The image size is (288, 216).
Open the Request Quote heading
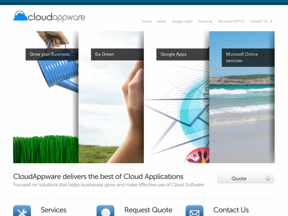pos(149,210)
